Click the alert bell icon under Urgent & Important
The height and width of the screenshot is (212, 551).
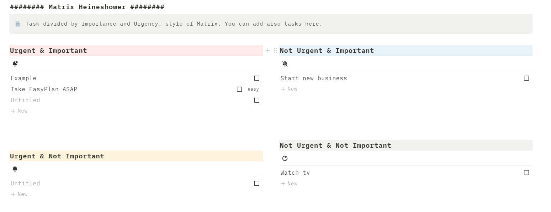click(15, 64)
